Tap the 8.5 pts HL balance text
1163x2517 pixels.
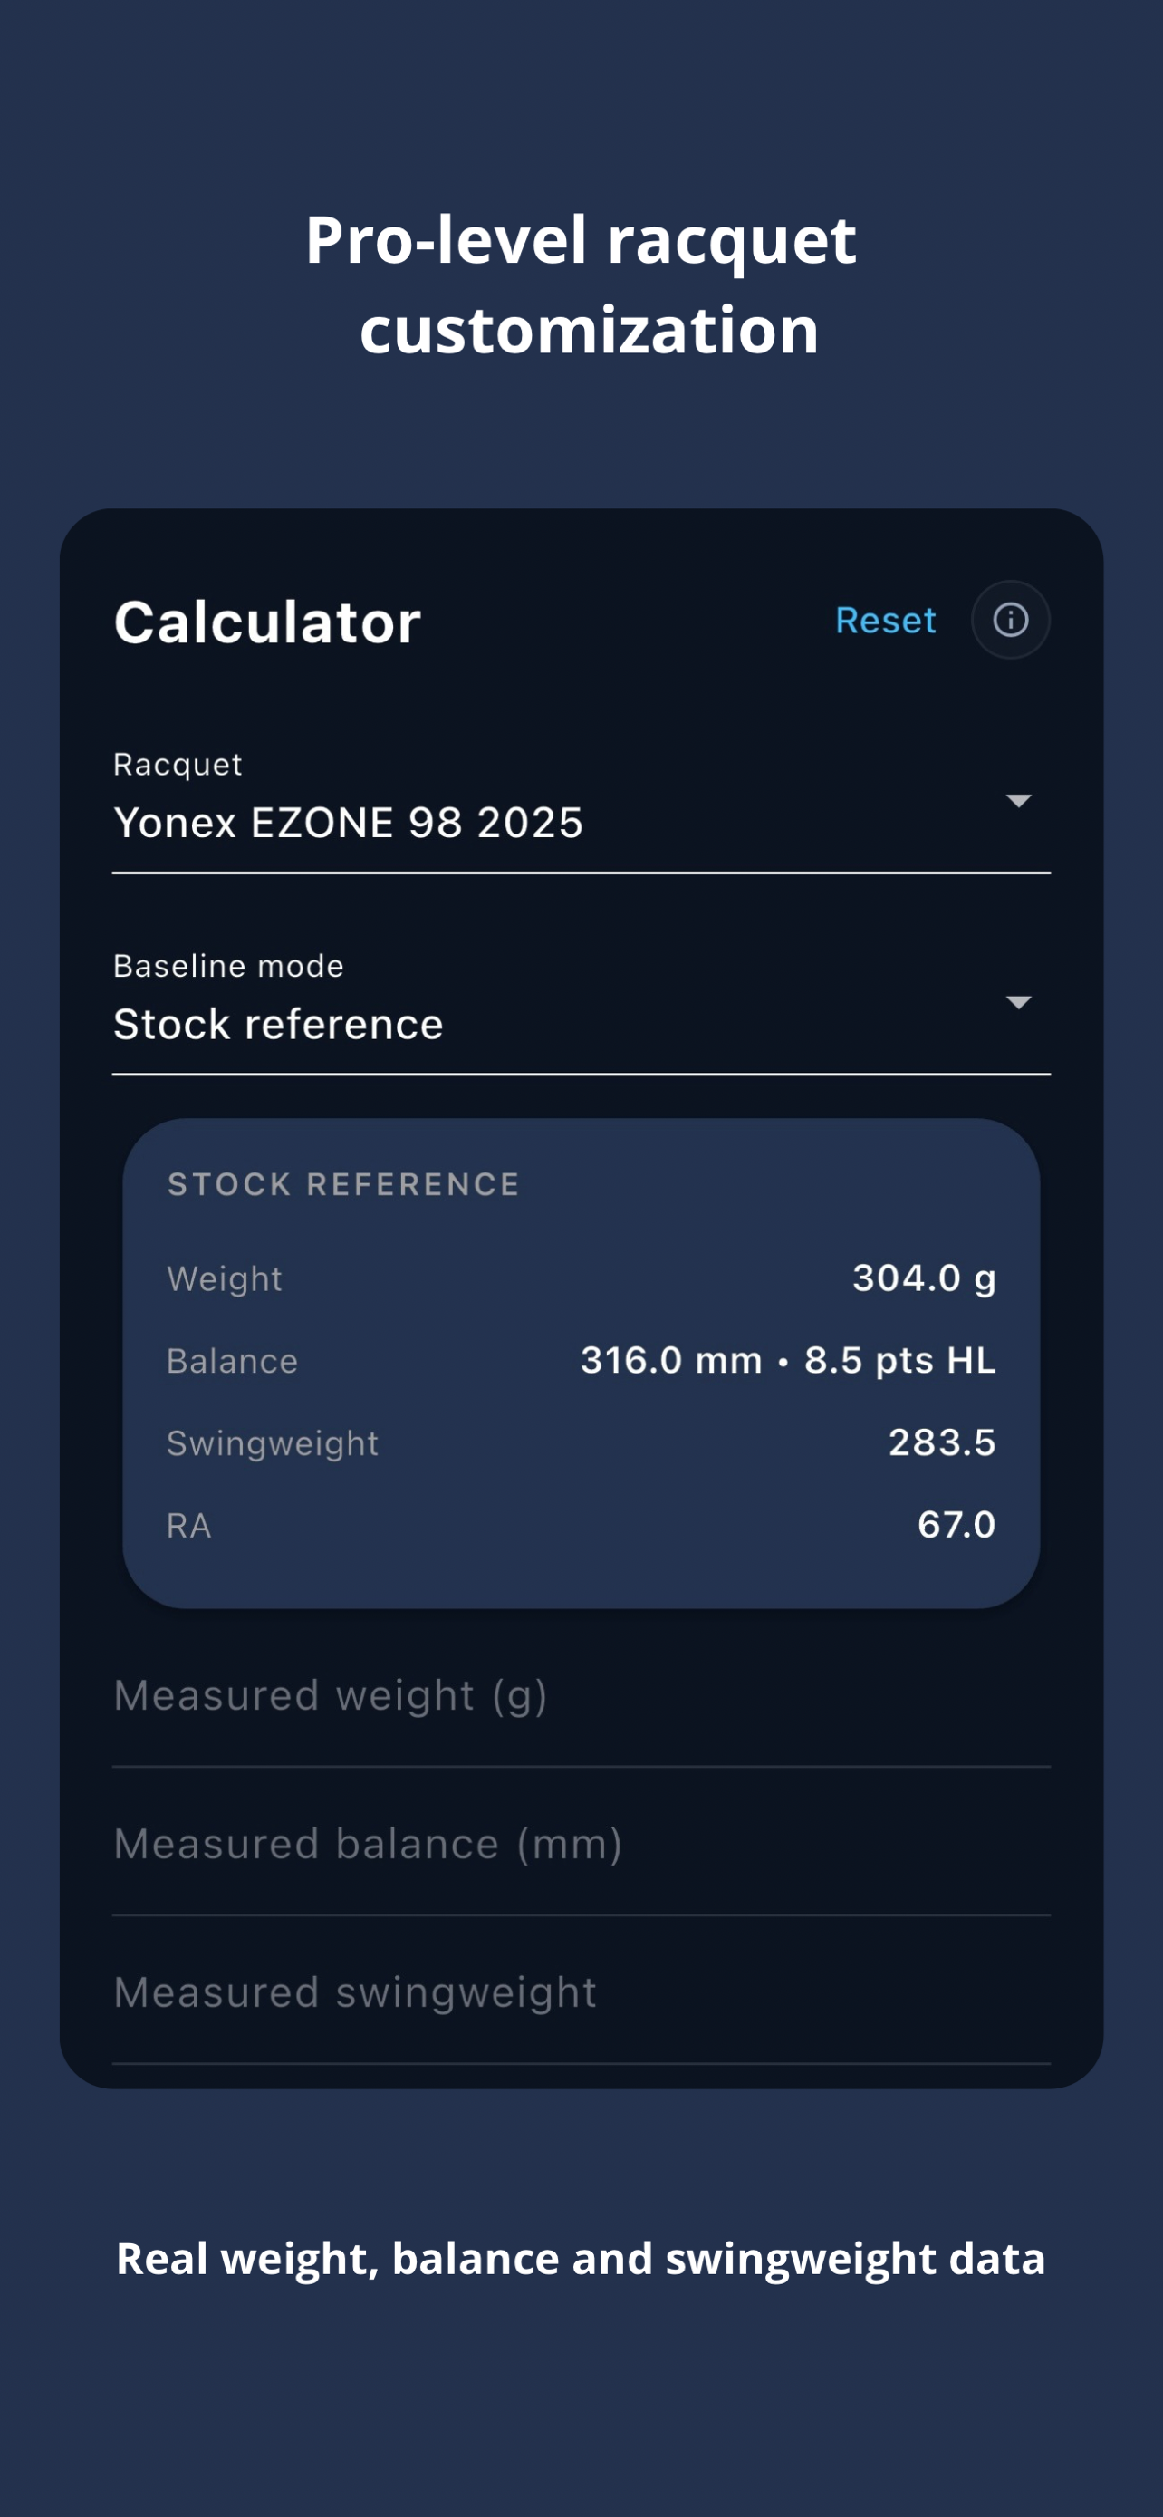899,1360
